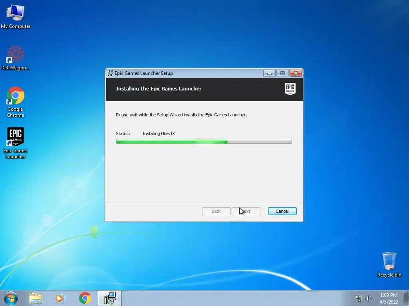Open the volume tray icon
Viewport: 409px width, 306px height.
click(x=369, y=298)
